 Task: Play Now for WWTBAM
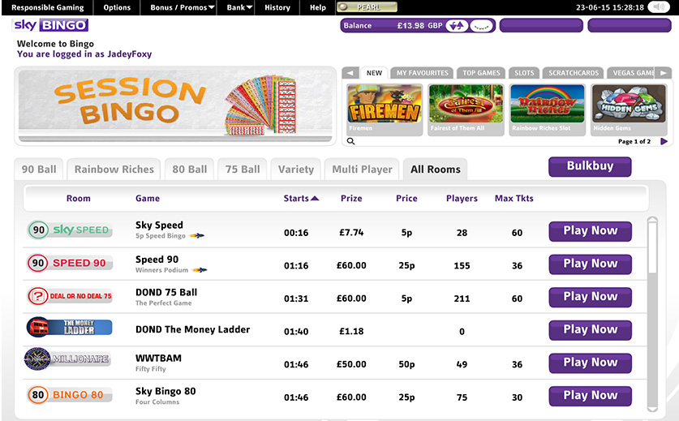click(x=591, y=363)
